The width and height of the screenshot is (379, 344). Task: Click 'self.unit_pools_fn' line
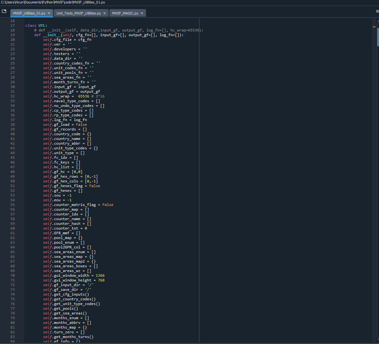[x=68, y=73]
